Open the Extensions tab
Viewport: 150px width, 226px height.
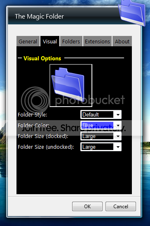tap(97, 41)
